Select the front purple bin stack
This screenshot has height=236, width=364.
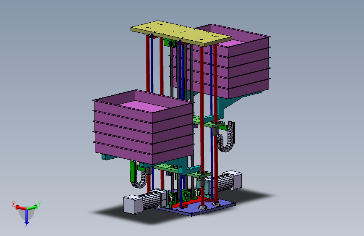coord(144,126)
